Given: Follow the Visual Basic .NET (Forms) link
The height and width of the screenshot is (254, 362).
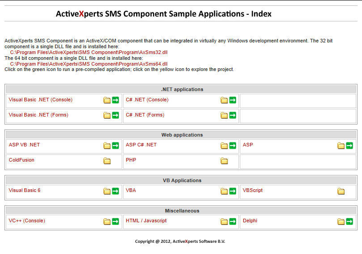Looking at the screenshot, I should 38,115.
